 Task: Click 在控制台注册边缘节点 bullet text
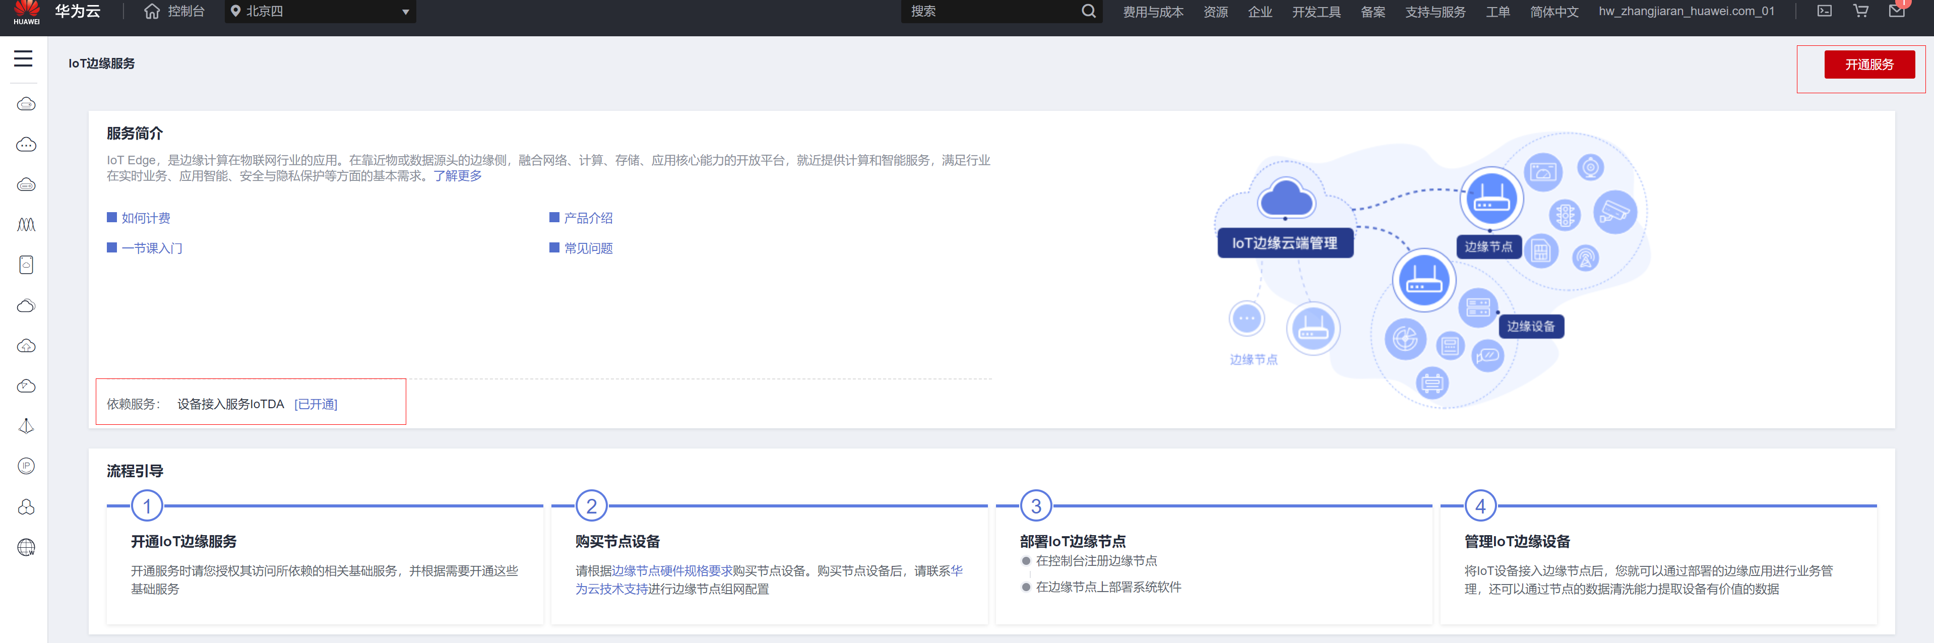coord(1096,560)
